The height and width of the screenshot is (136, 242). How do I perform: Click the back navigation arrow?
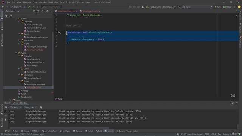pyautogui.click(x=3, y=7)
